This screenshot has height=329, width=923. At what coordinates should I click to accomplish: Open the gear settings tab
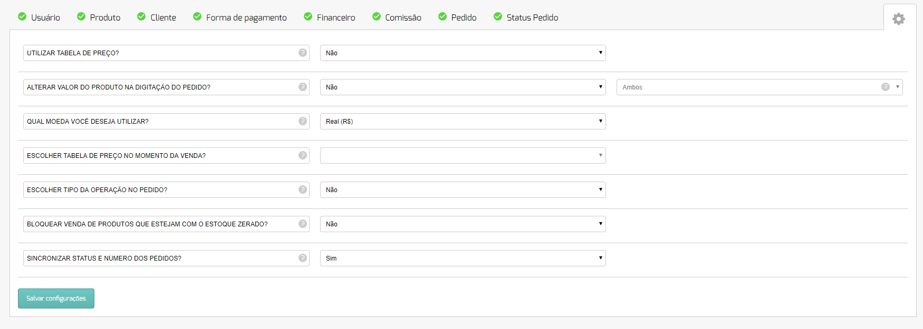pos(899,19)
